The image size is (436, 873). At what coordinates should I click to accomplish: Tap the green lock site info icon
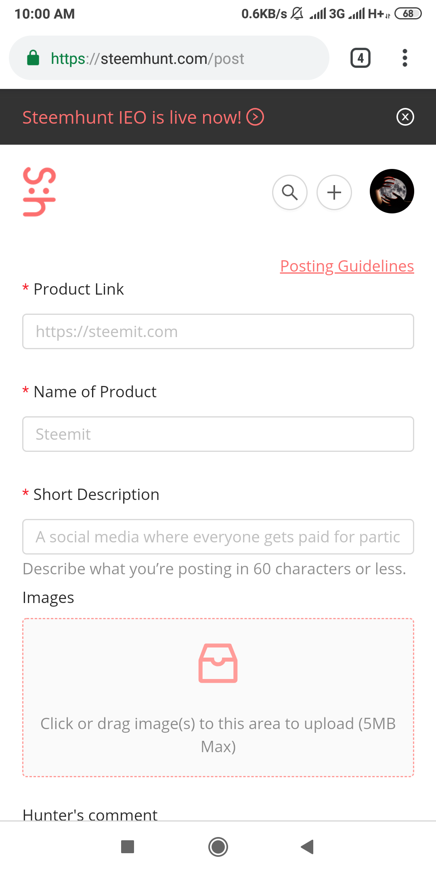click(x=33, y=58)
